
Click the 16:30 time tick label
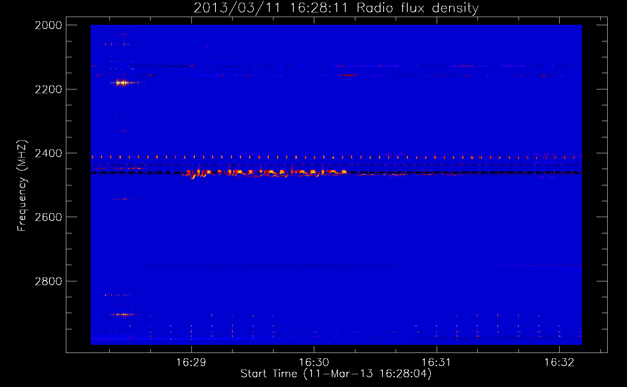click(x=314, y=363)
